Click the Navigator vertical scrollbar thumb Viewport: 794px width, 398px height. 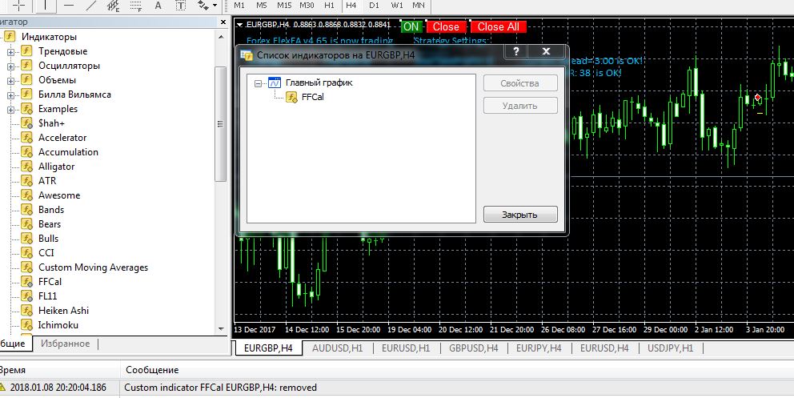221,124
